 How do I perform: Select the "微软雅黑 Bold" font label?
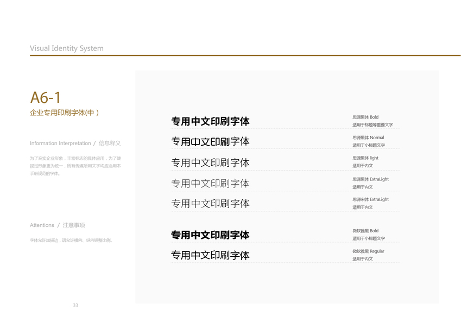[x=365, y=231]
